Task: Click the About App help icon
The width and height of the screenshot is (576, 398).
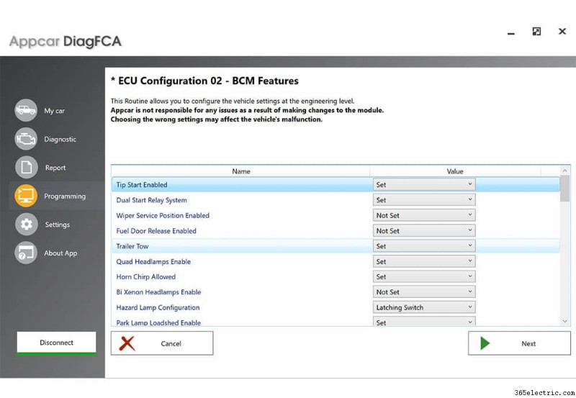Action: [x=26, y=253]
